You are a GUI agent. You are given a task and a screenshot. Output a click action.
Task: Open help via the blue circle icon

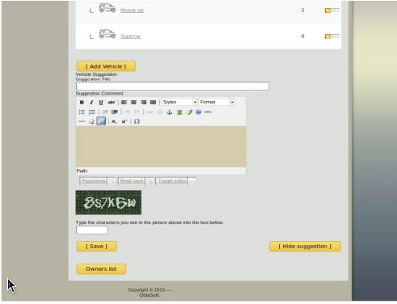(x=198, y=112)
